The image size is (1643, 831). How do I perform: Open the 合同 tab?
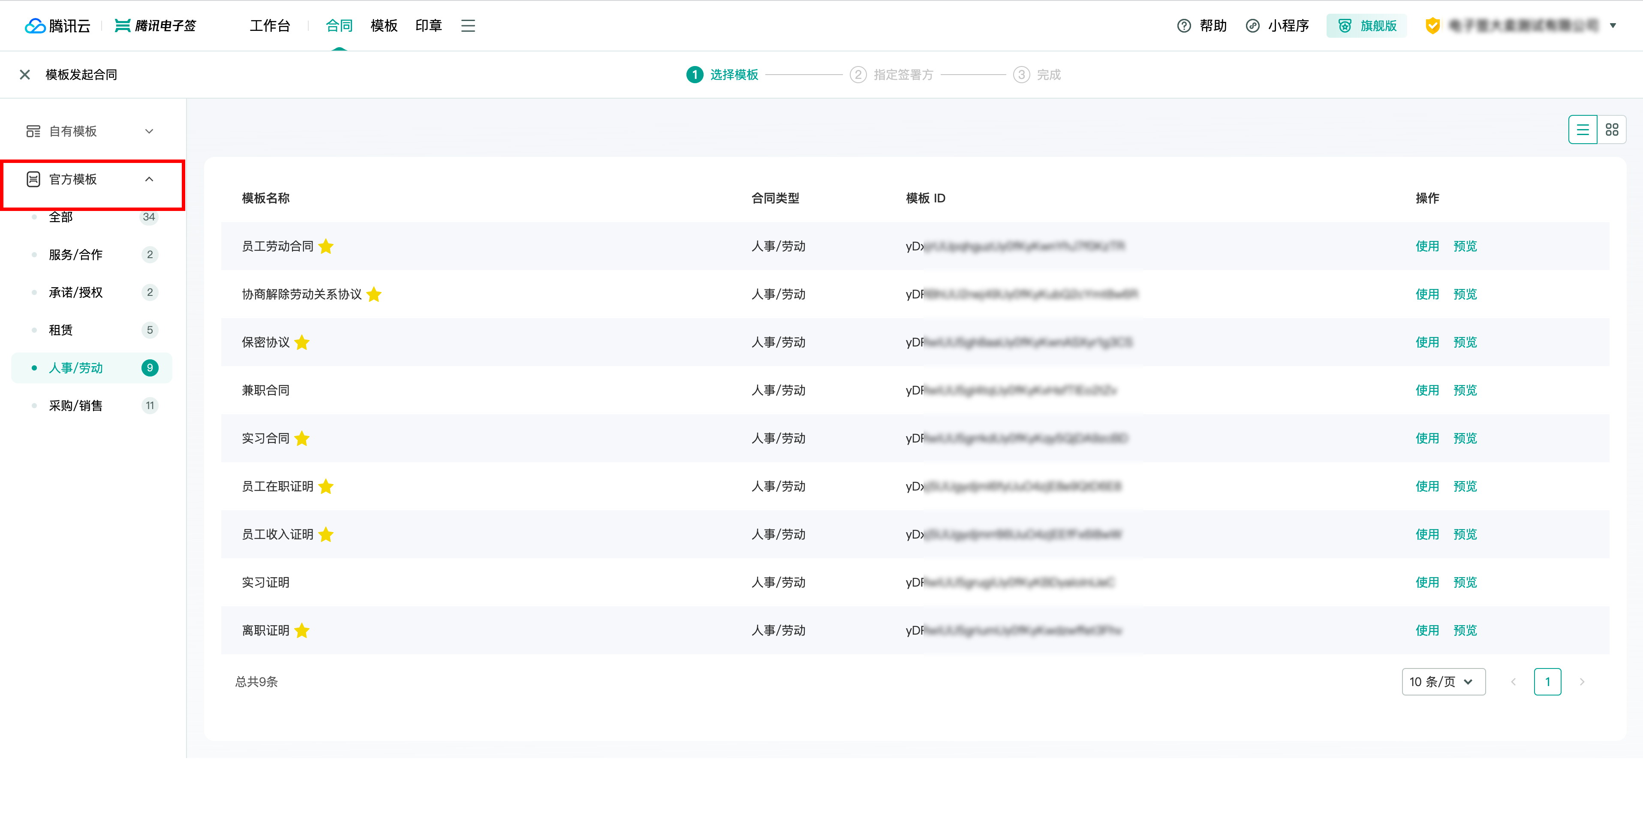(339, 25)
